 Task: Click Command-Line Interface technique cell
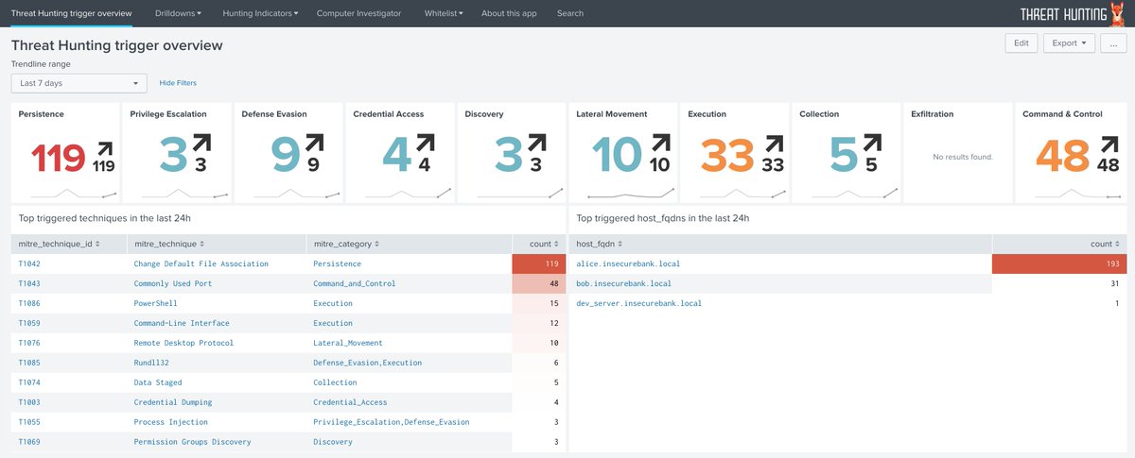(183, 323)
